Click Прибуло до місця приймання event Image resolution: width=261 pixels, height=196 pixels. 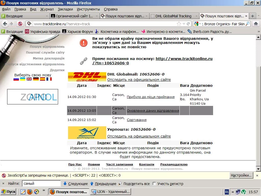click(x=151, y=97)
